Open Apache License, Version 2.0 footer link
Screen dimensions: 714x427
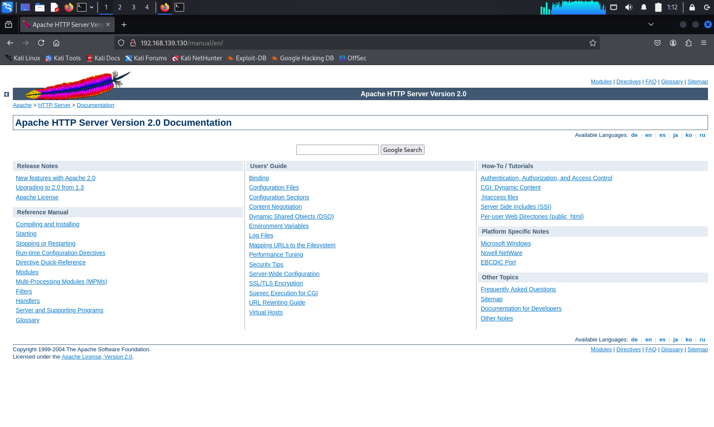pyautogui.click(x=97, y=357)
